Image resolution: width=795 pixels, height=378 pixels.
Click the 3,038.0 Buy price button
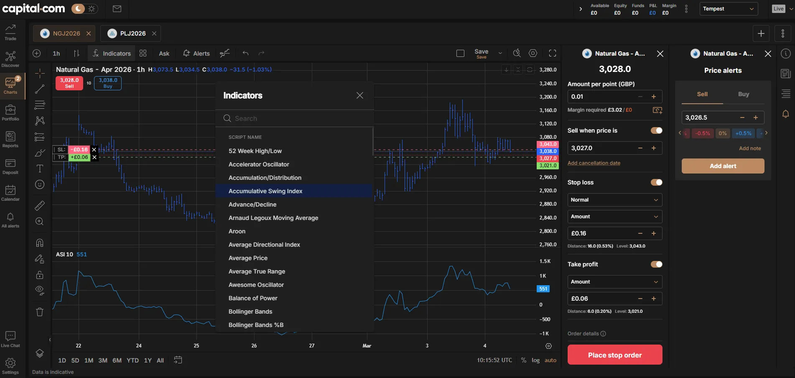[108, 83]
